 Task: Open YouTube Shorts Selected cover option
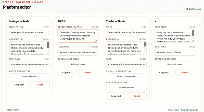pos(126,88)
